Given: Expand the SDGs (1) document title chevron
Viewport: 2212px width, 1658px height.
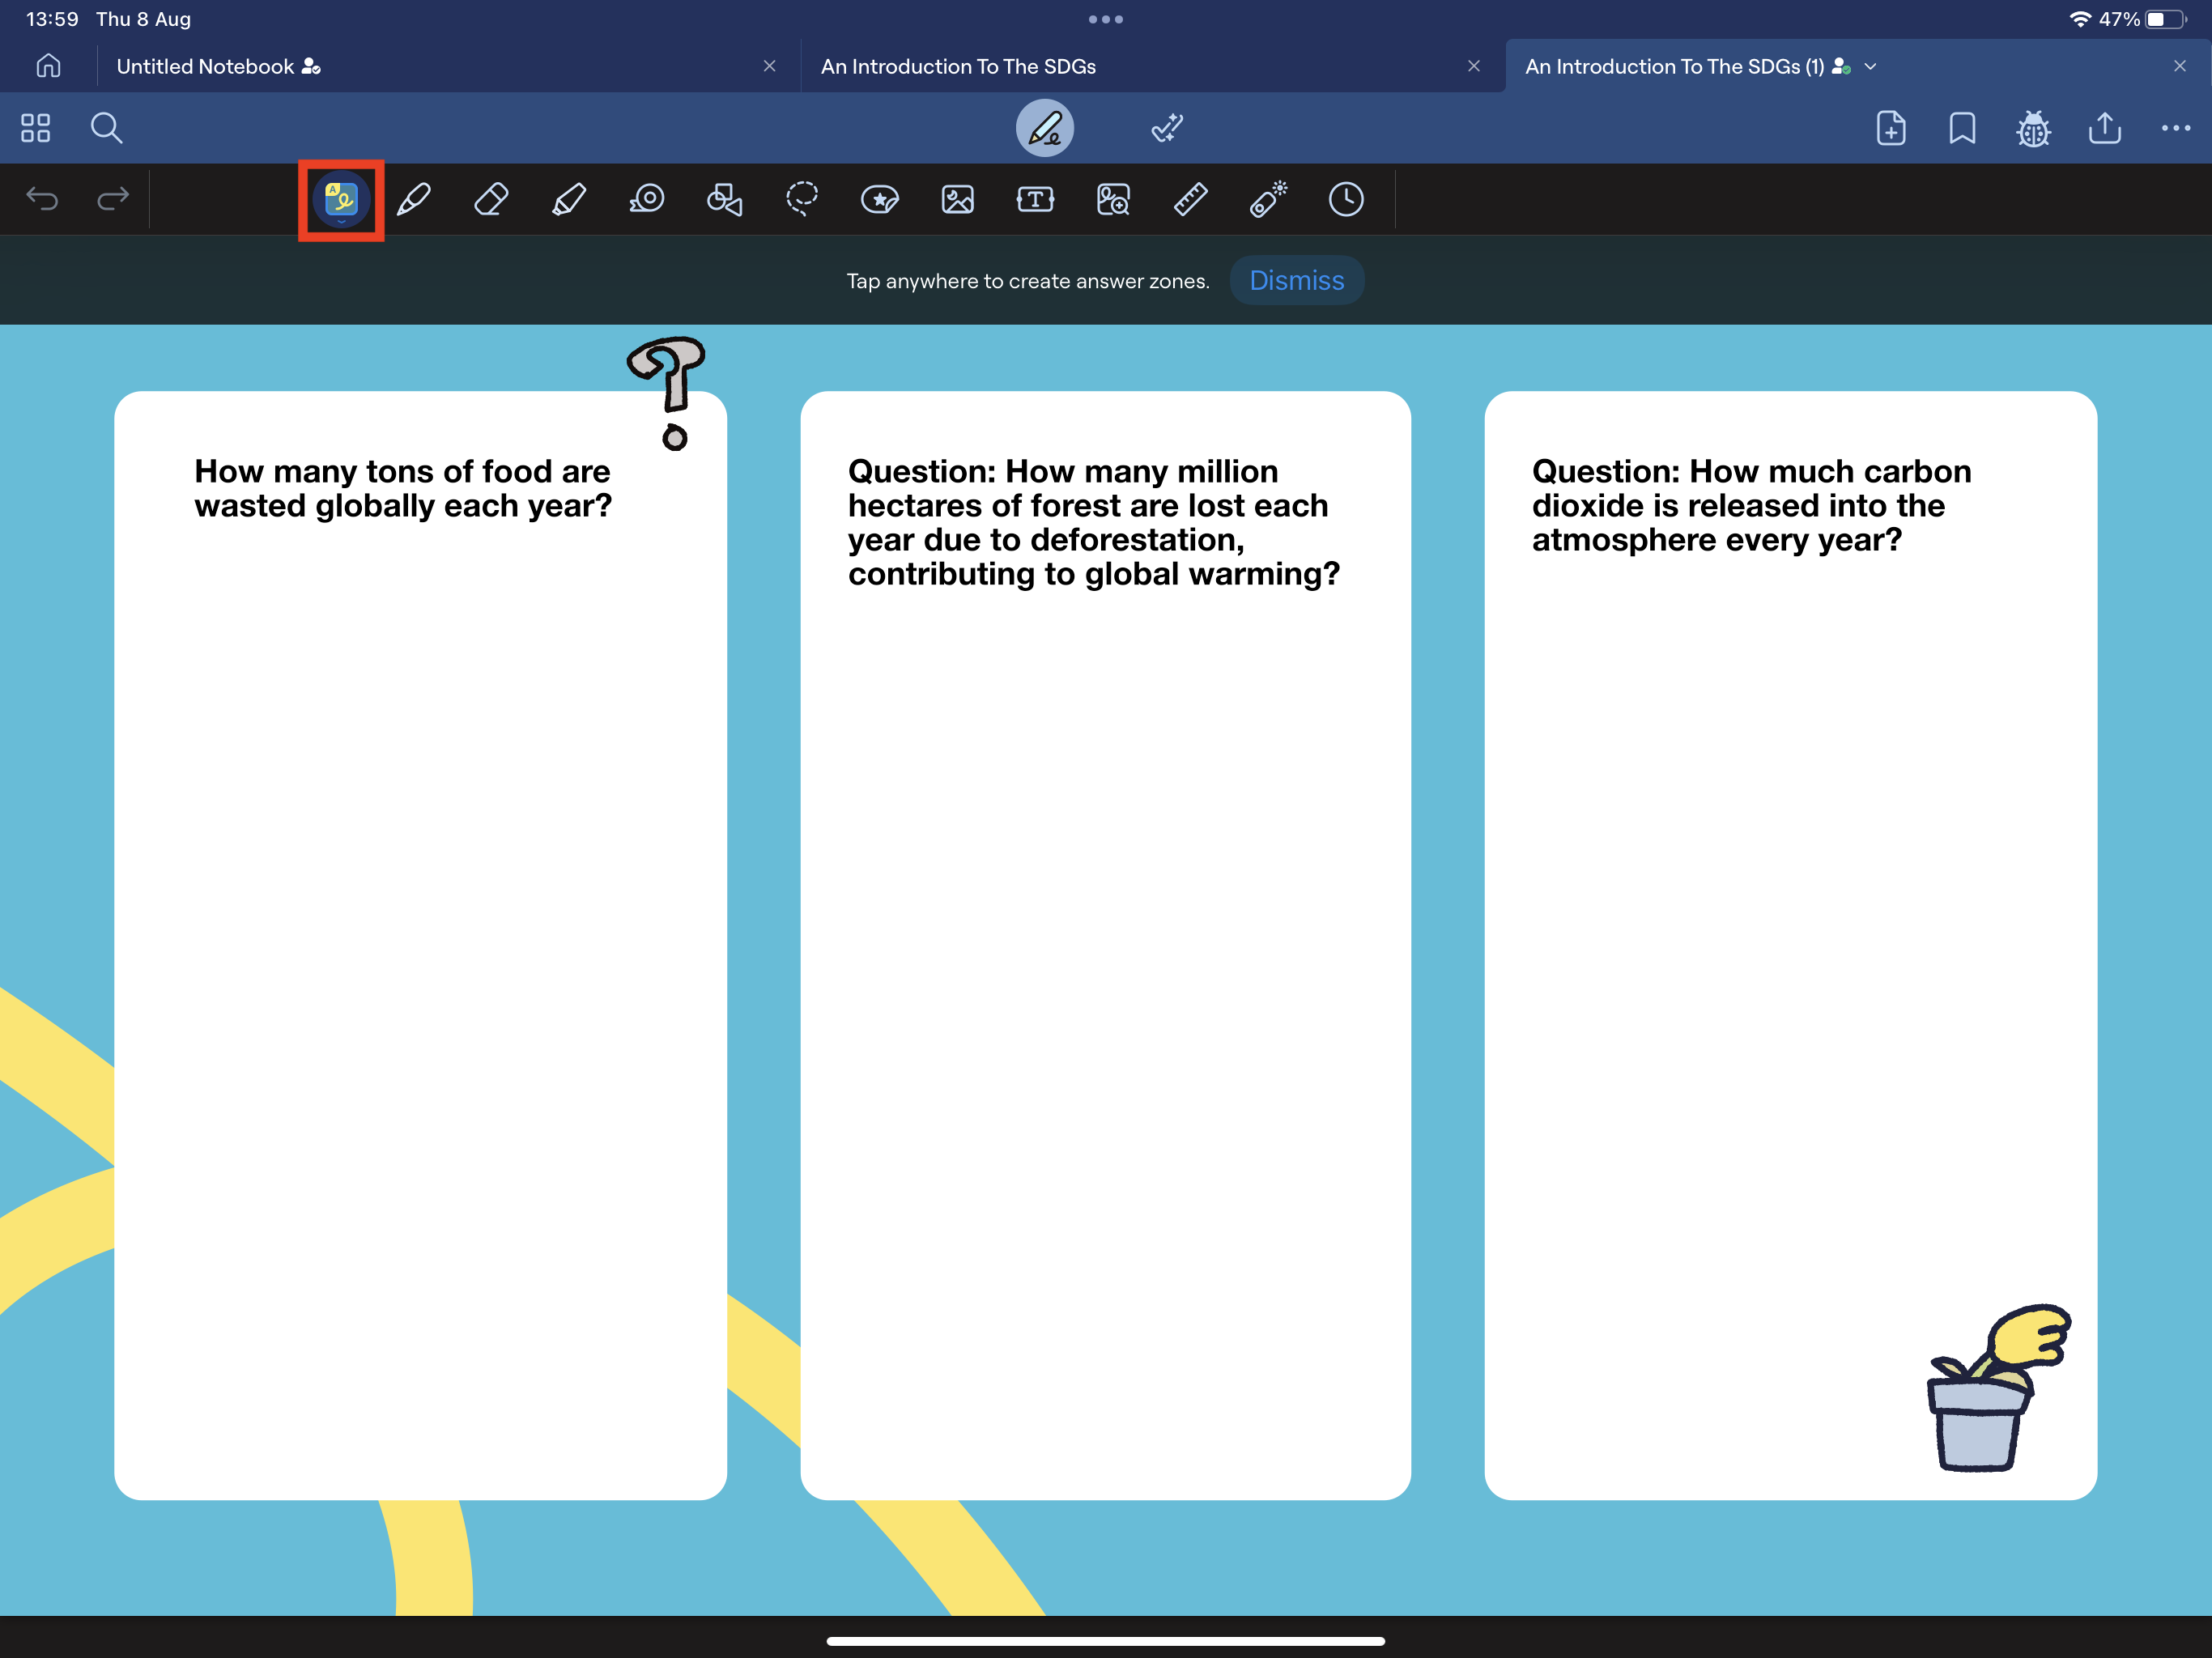Looking at the screenshot, I should pos(1871,67).
